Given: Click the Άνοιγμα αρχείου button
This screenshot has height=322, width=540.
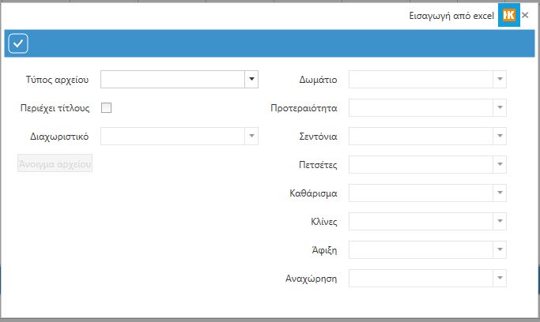Looking at the screenshot, I should (x=55, y=163).
